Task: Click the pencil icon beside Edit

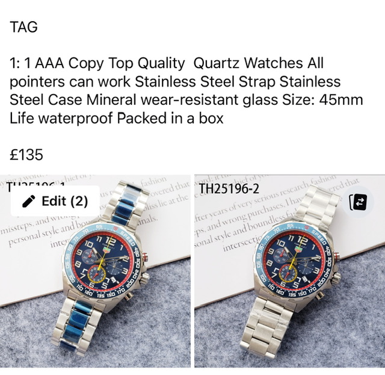Action: point(29,201)
